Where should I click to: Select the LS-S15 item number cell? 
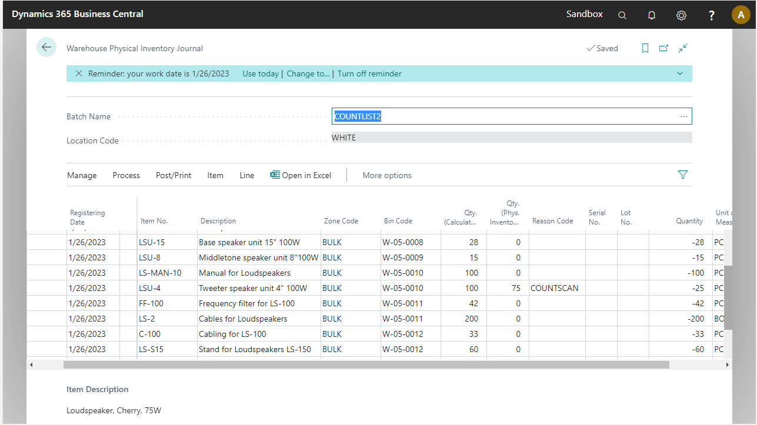pyautogui.click(x=166, y=349)
